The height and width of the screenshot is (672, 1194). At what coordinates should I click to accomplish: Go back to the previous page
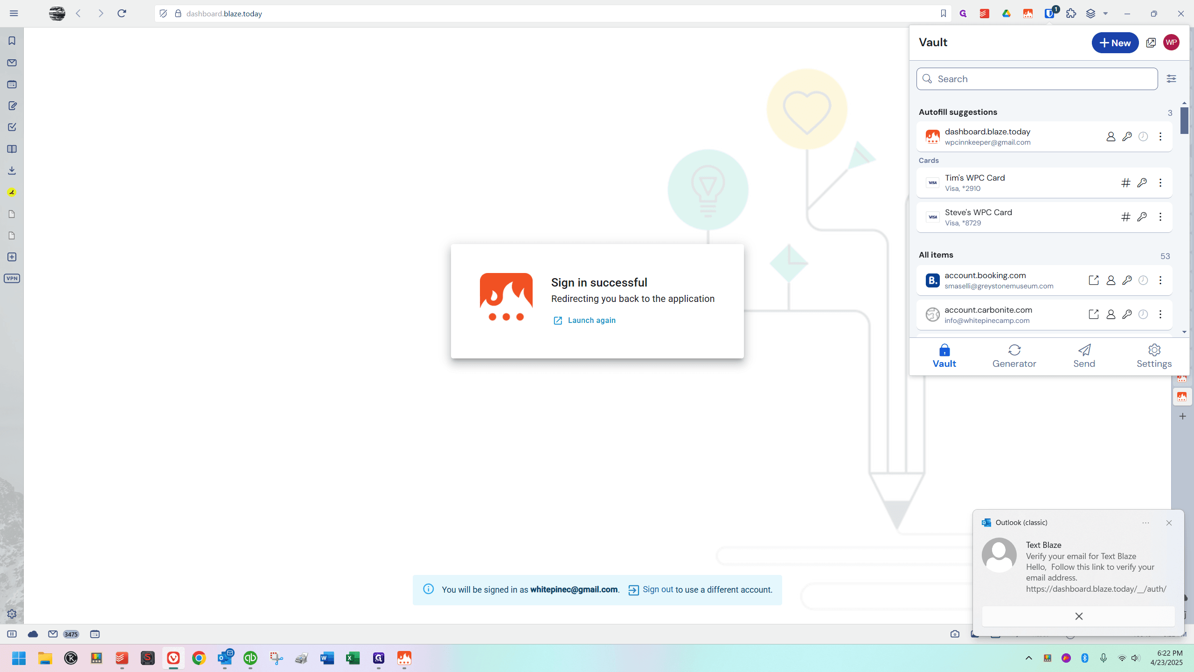[x=78, y=14]
